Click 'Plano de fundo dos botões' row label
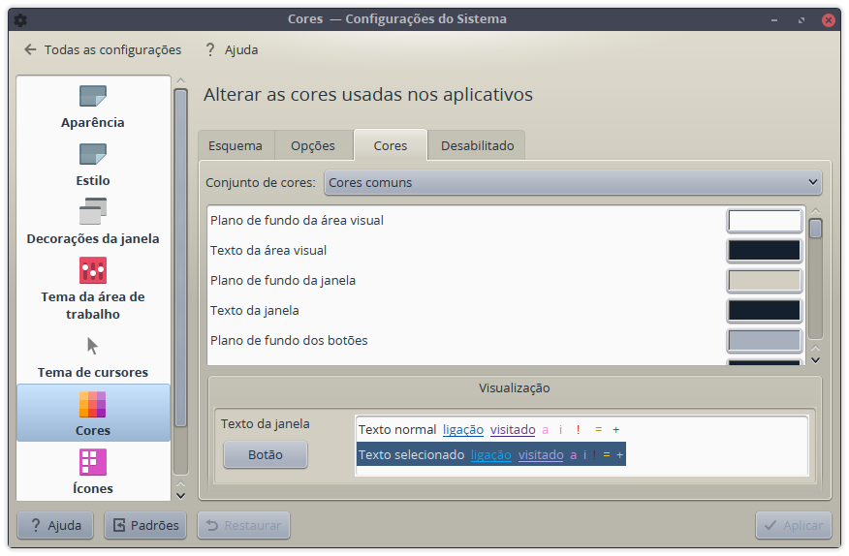Viewport: 849px width, 556px height. pyautogui.click(x=289, y=341)
